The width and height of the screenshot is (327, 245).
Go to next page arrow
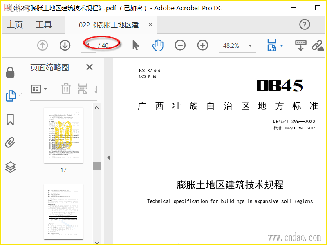(x=65, y=45)
